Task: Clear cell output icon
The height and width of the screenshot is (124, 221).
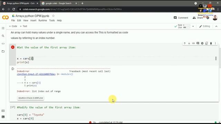Action: [x=13, y=69]
